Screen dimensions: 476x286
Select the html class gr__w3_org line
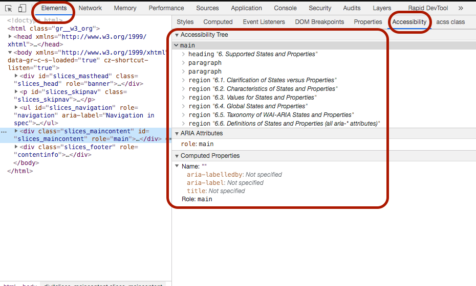[54, 29]
